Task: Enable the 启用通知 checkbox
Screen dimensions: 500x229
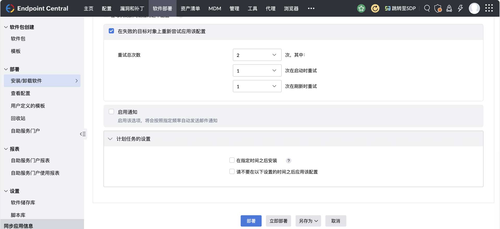Action: click(x=111, y=112)
